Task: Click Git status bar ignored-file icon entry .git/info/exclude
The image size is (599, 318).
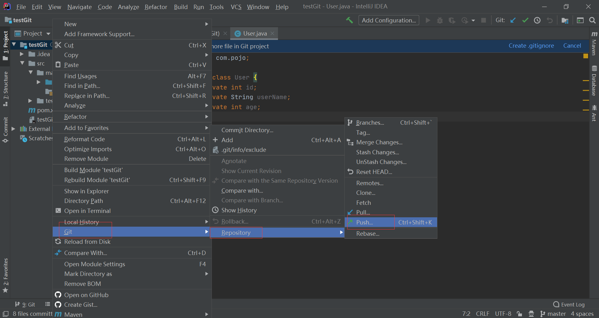Action: pos(277,150)
